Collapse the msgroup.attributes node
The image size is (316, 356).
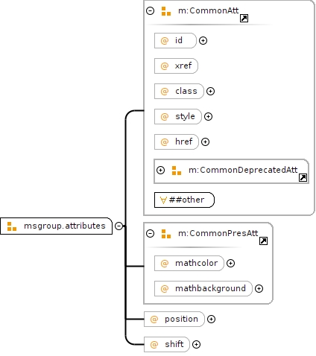point(119,226)
